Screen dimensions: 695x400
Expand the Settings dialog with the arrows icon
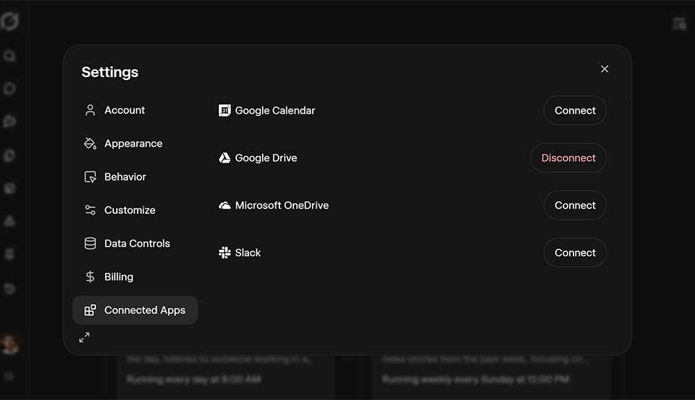84,337
